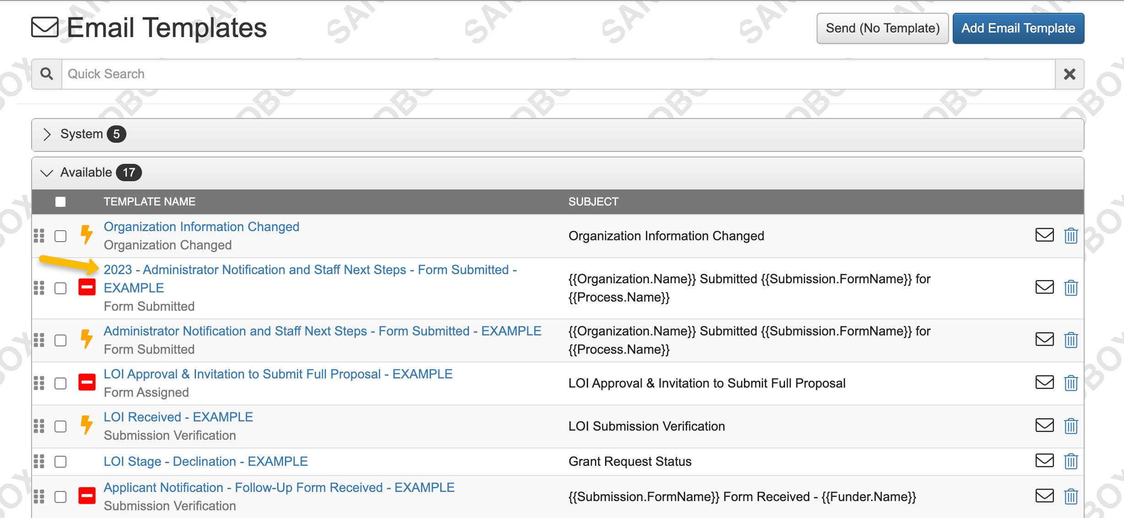Click the TEMPLATE NAME column header

click(x=150, y=201)
